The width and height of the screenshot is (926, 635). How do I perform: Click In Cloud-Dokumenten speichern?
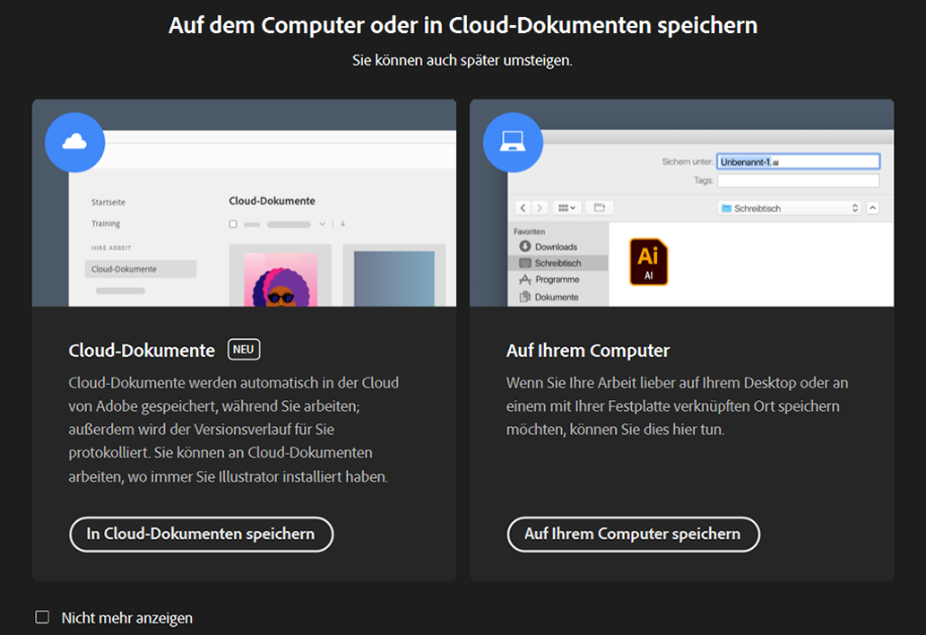201,534
